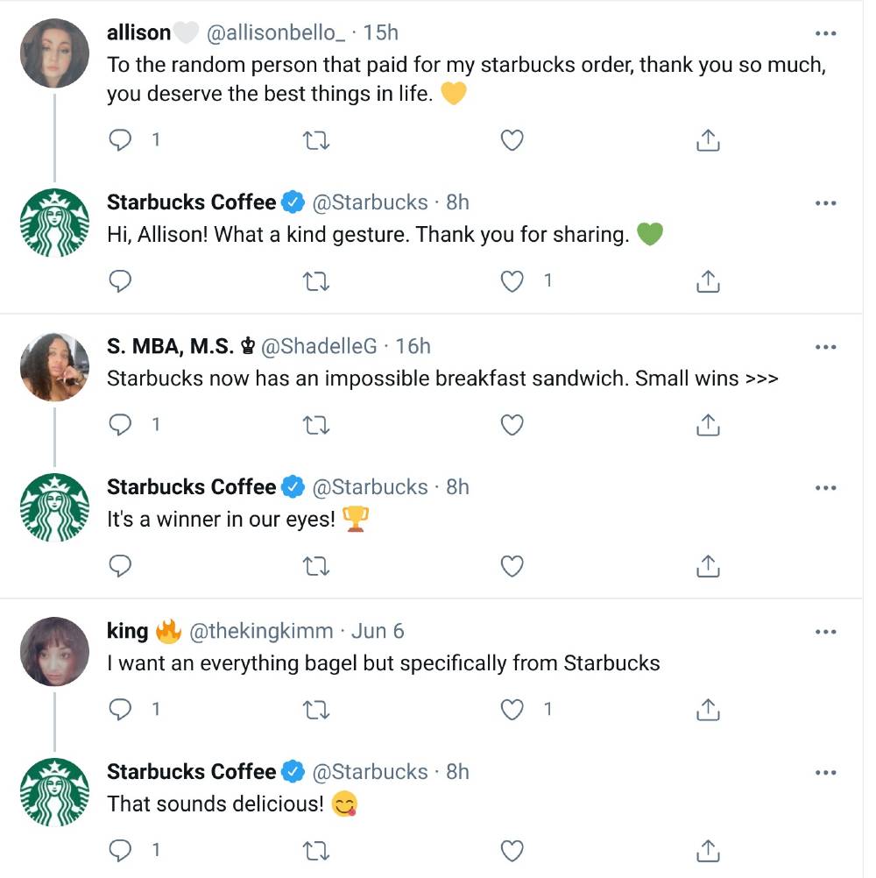Click the Starbucks verified badge
This screenshot has width=876, height=878.
click(290, 202)
